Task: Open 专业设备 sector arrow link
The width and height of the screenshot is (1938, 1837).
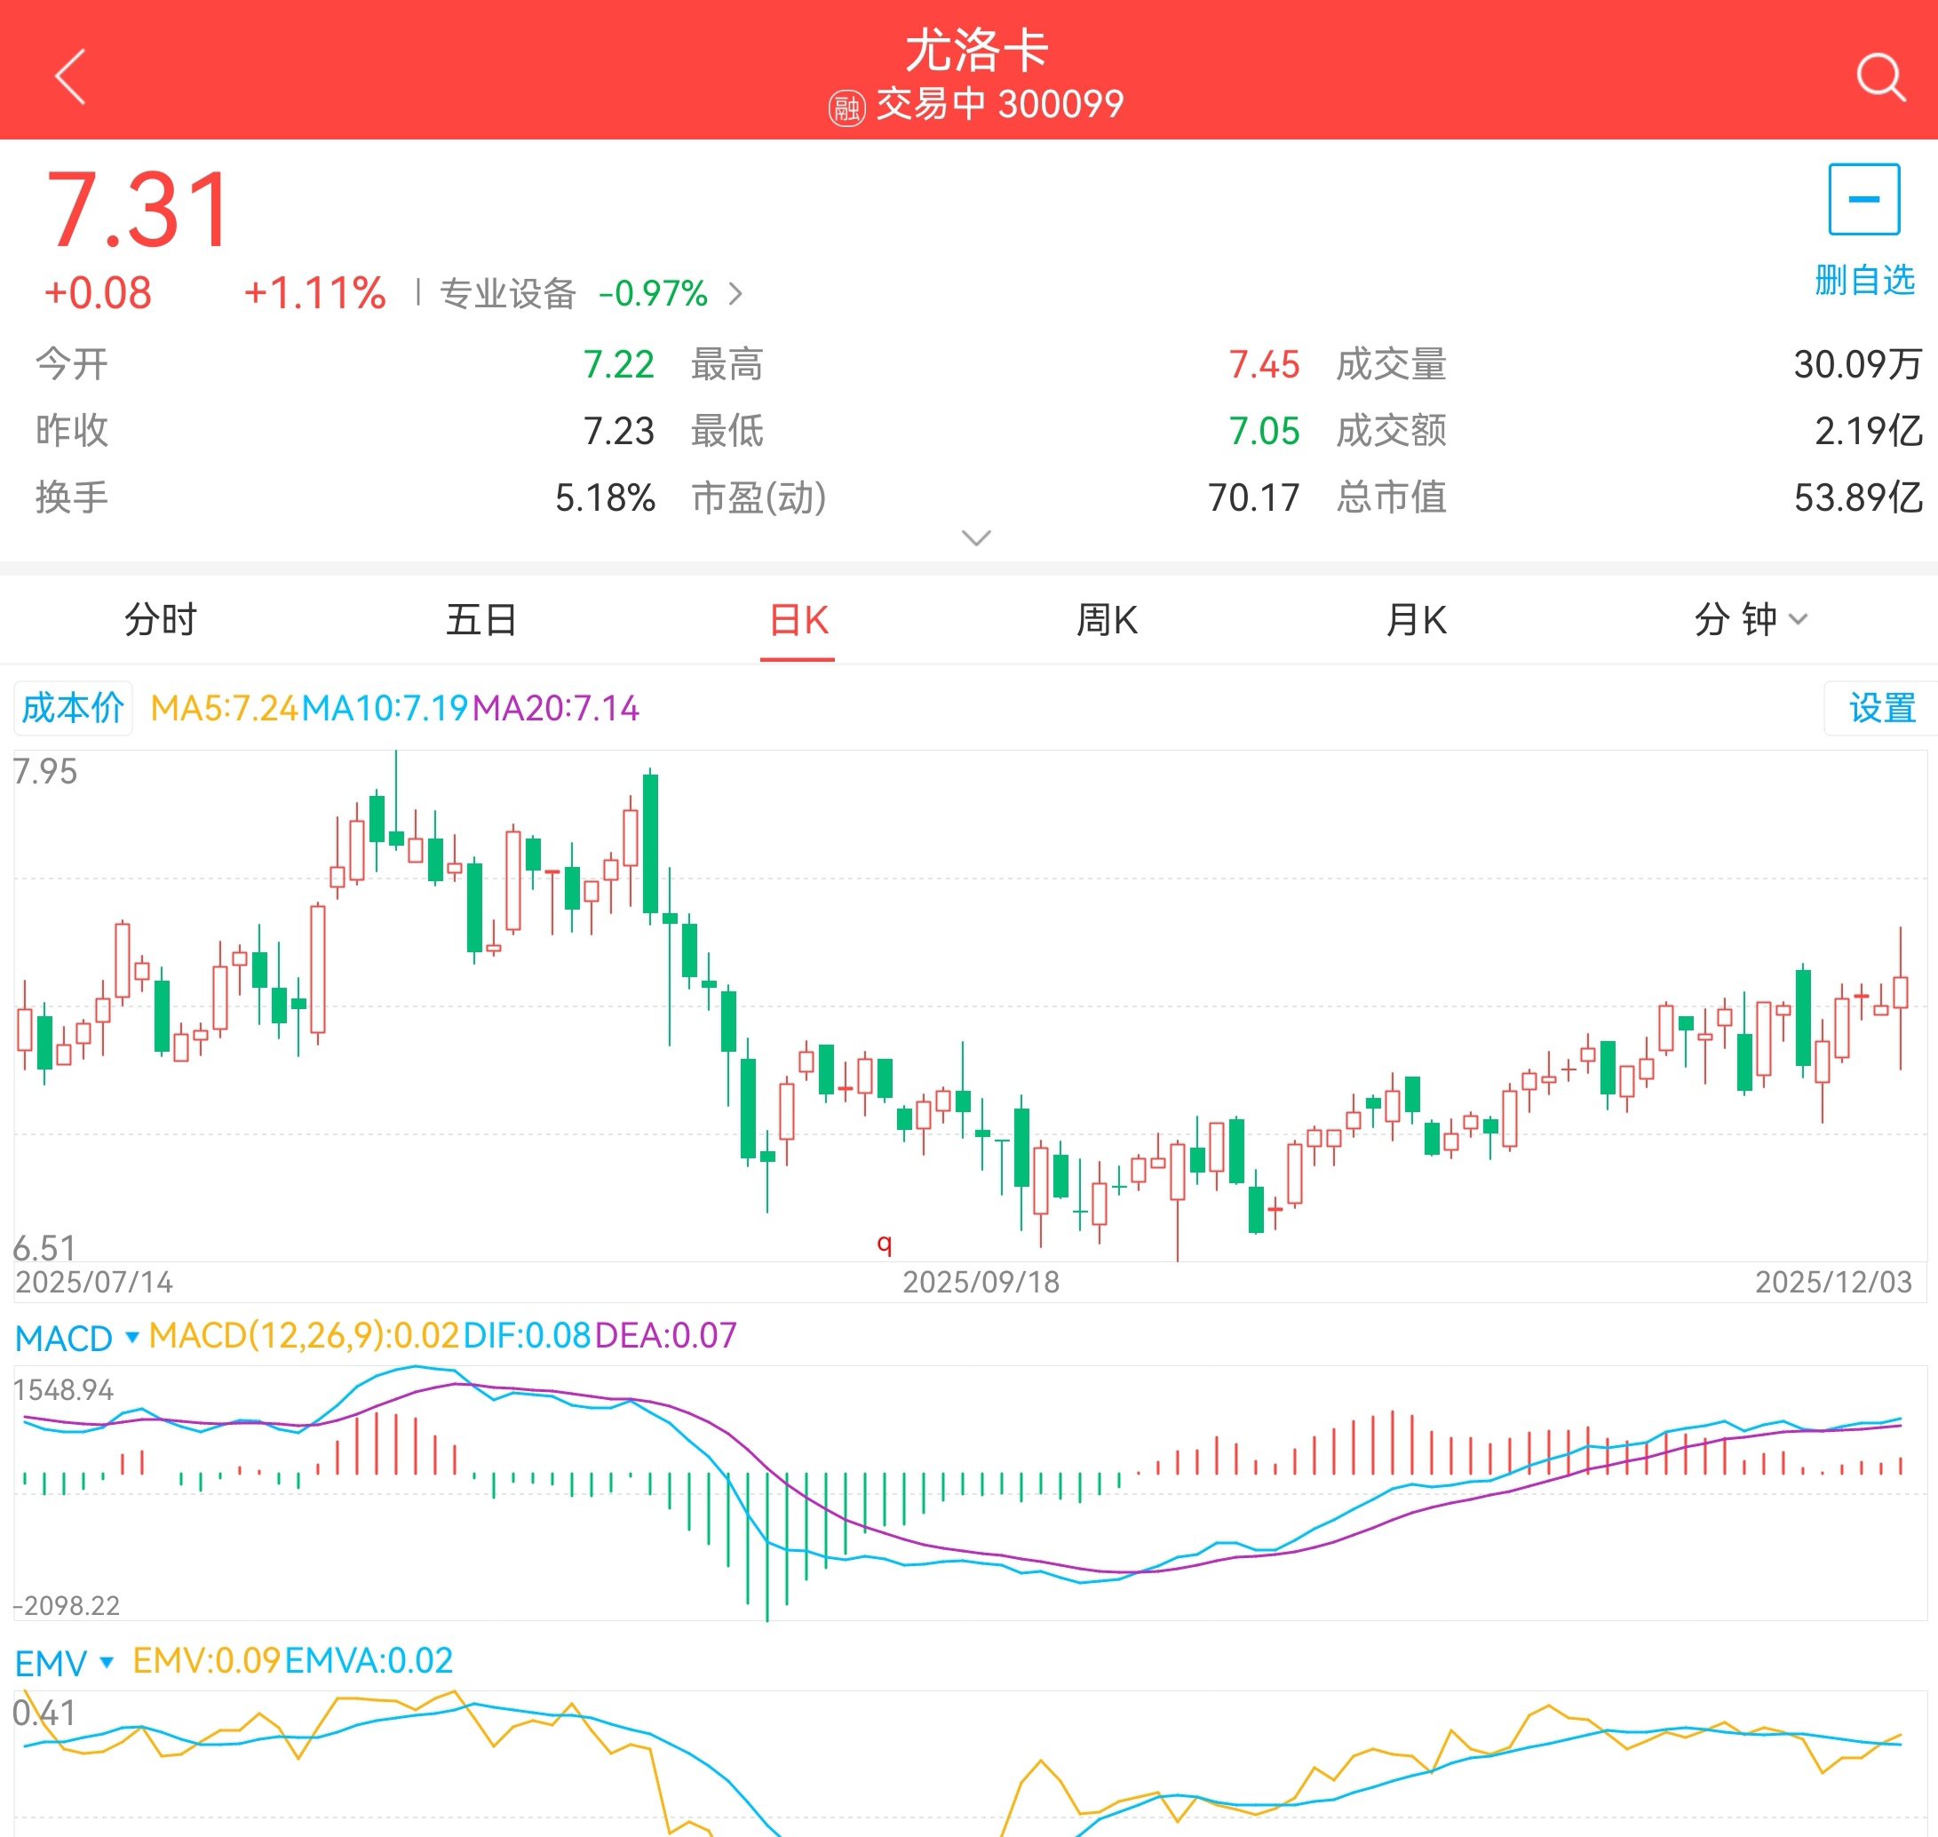Action: click(x=735, y=293)
